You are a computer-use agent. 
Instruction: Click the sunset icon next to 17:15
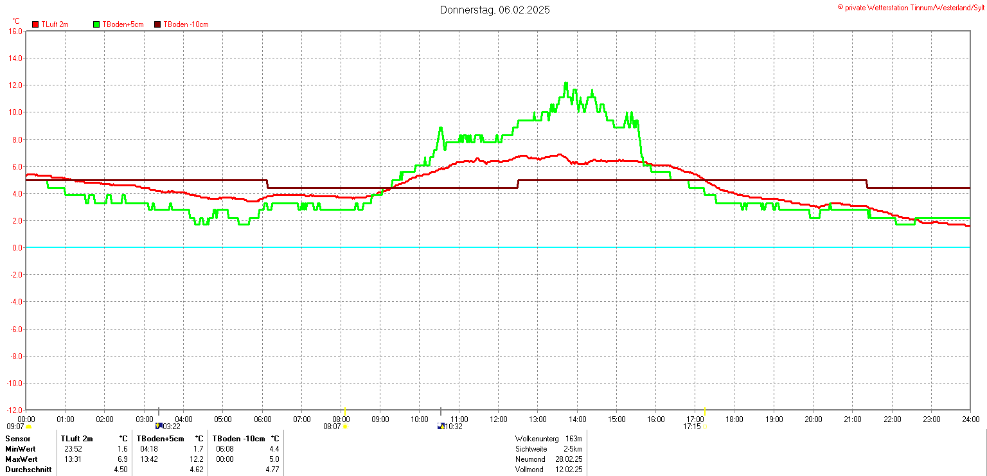pyautogui.click(x=704, y=427)
